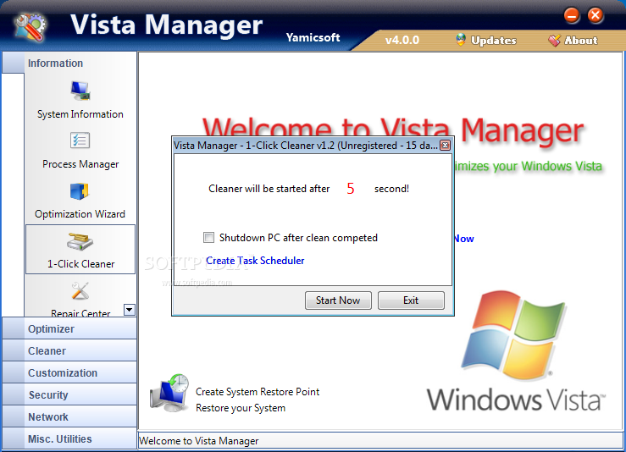This screenshot has height=452, width=626.
Task: Click Restore your System link
Action: click(x=241, y=408)
